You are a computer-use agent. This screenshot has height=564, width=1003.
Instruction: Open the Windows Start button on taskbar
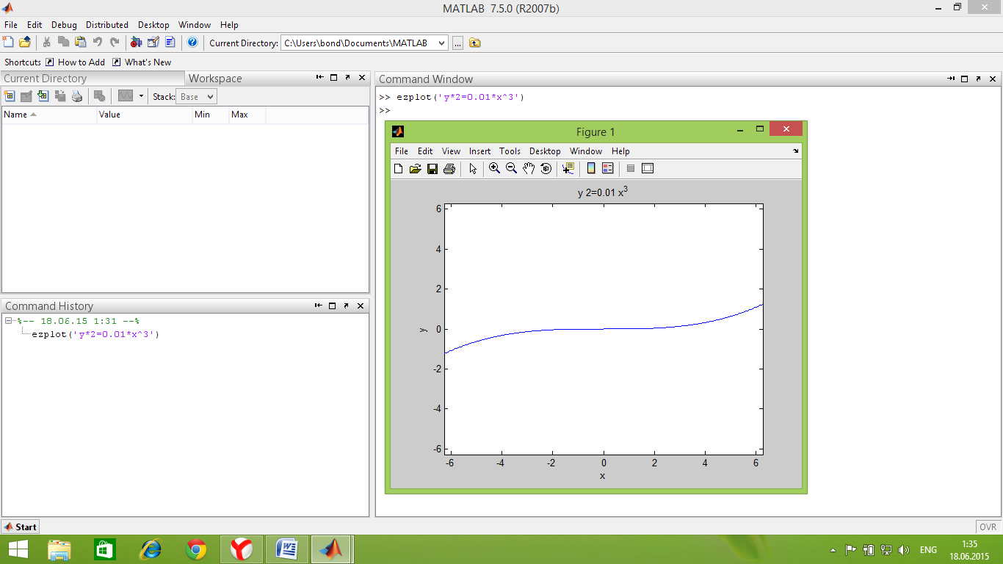click(x=18, y=549)
